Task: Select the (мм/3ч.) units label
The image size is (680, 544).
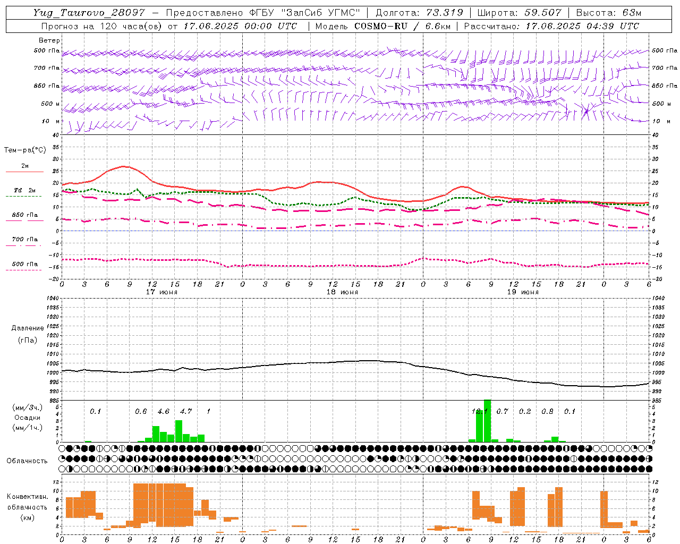Action: point(27,407)
